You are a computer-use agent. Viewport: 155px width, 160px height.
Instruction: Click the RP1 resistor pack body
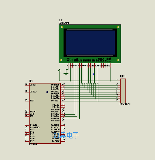123,91
